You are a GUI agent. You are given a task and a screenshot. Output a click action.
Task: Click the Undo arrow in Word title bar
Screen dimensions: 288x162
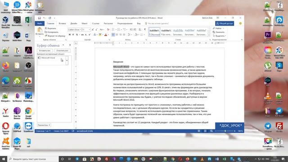[44, 18]
